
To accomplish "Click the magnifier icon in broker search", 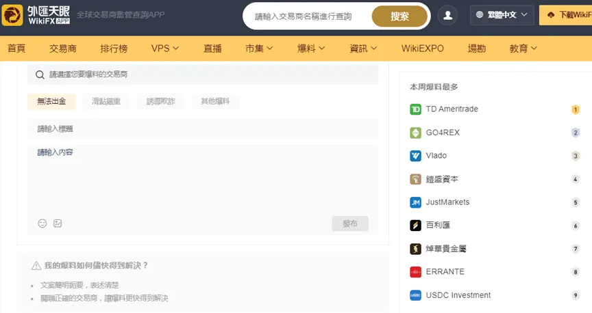I will (x=40, y=74).
